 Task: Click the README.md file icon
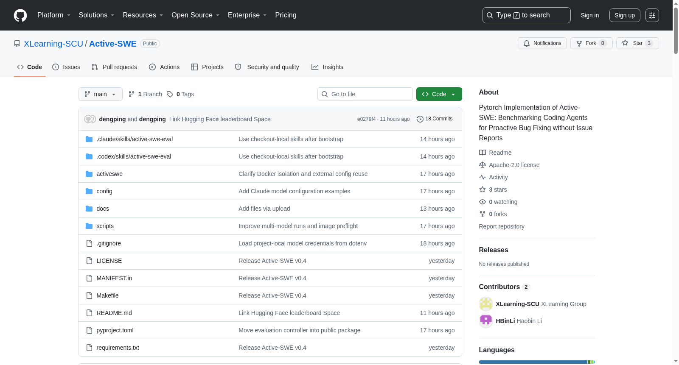click(89, 313)
